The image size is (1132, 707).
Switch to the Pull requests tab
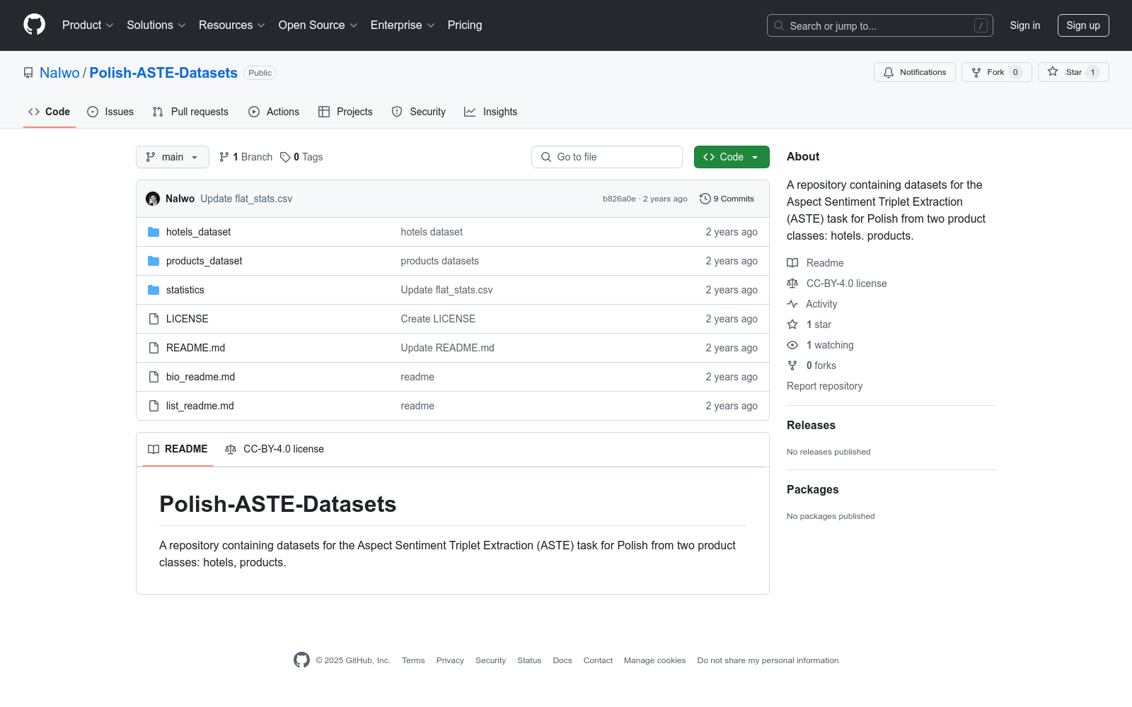click(190, 112)
